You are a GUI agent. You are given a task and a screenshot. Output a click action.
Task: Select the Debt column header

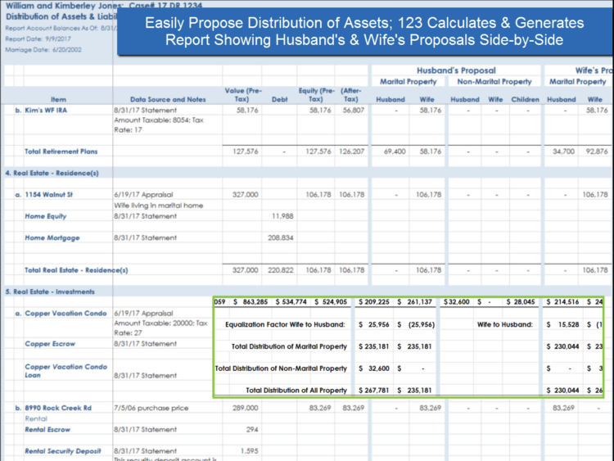(x=281, y=99)
